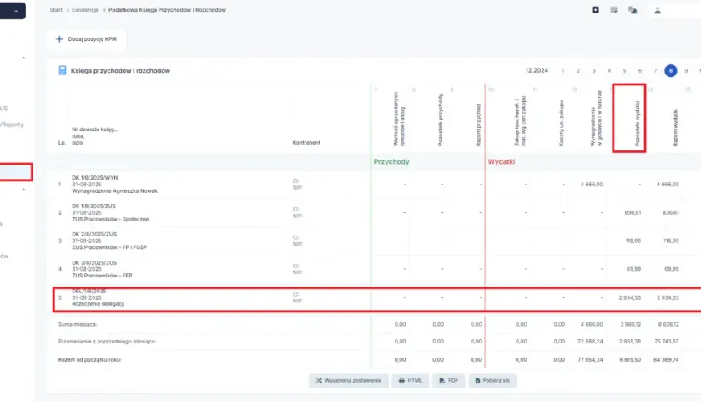Download the PDF version of the book

click(448, 380)
